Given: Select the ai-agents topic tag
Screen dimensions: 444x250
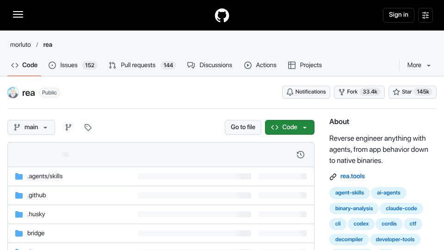Looking at the screenshot, I should (x=388, y=193).
